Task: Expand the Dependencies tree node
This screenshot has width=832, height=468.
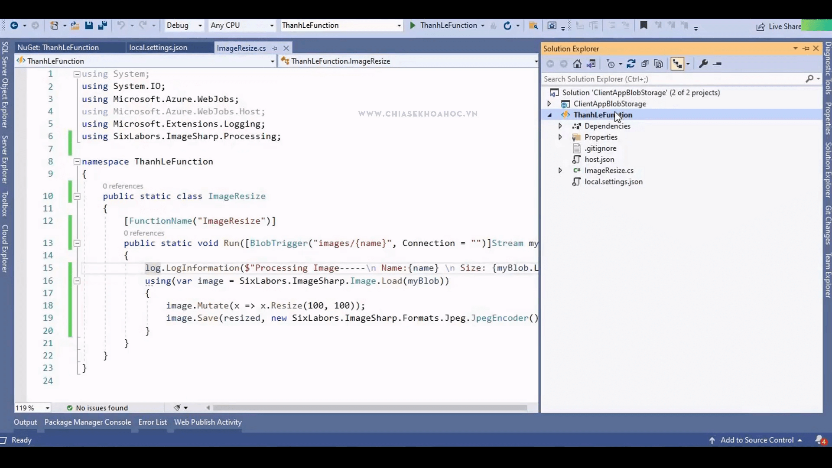Action: 560,126
